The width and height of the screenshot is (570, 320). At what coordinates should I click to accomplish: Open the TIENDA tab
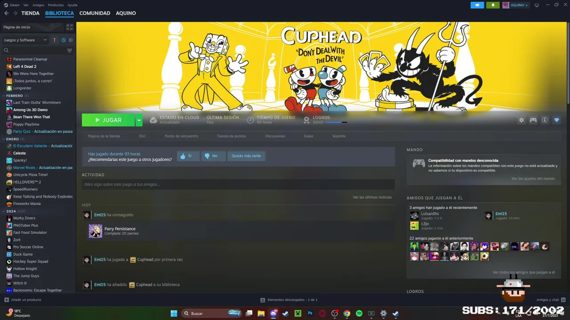pyautogui.click(x=30, y=13)
